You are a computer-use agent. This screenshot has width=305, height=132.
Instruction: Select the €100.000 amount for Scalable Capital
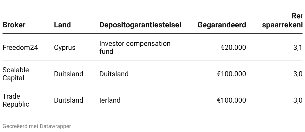[x=231, y=74]
